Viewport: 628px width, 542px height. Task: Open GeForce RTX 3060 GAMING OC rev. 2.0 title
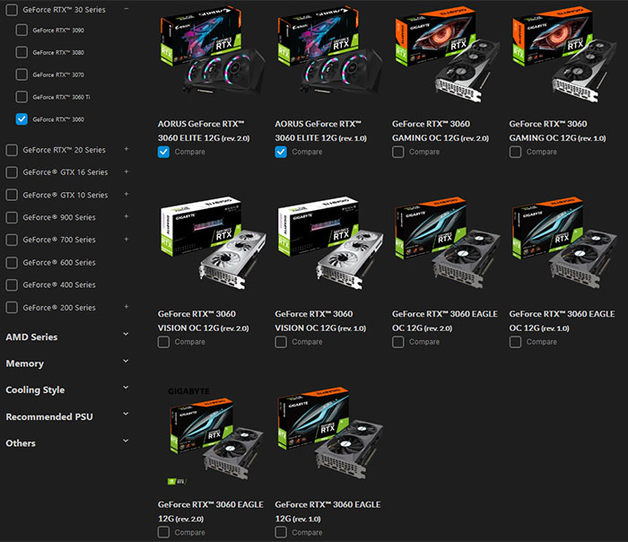(x=440, y=131)
